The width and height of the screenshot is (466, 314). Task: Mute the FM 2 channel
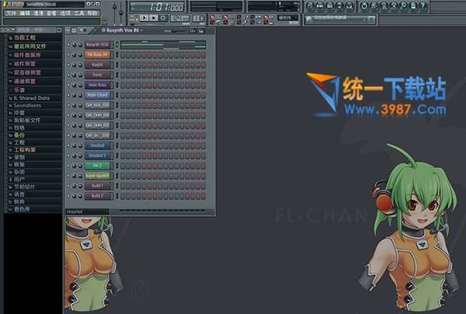68,166
